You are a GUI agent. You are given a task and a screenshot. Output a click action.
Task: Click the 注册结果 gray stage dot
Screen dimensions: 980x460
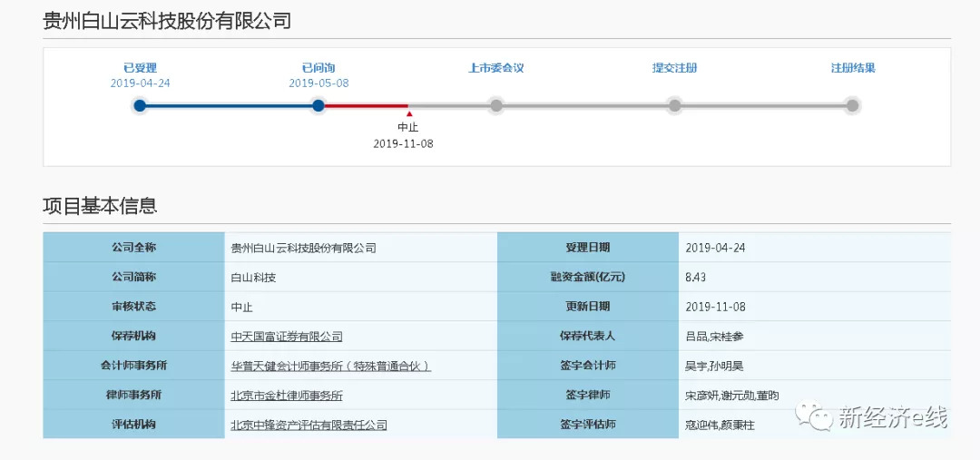pyautogui.click(x=852, y=105)
